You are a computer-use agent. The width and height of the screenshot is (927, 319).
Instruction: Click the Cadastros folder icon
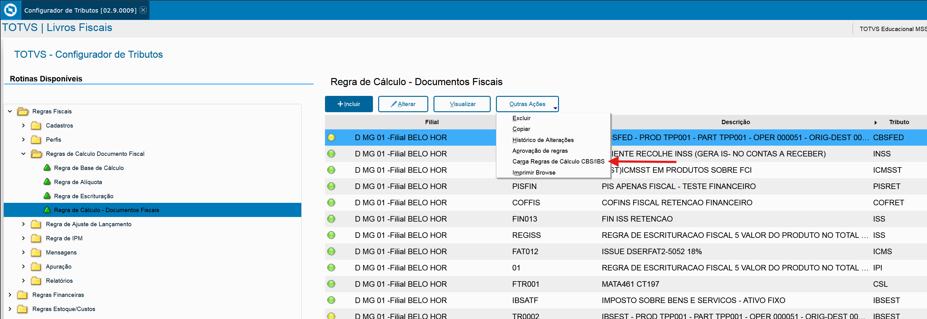[x=36, y=125]
